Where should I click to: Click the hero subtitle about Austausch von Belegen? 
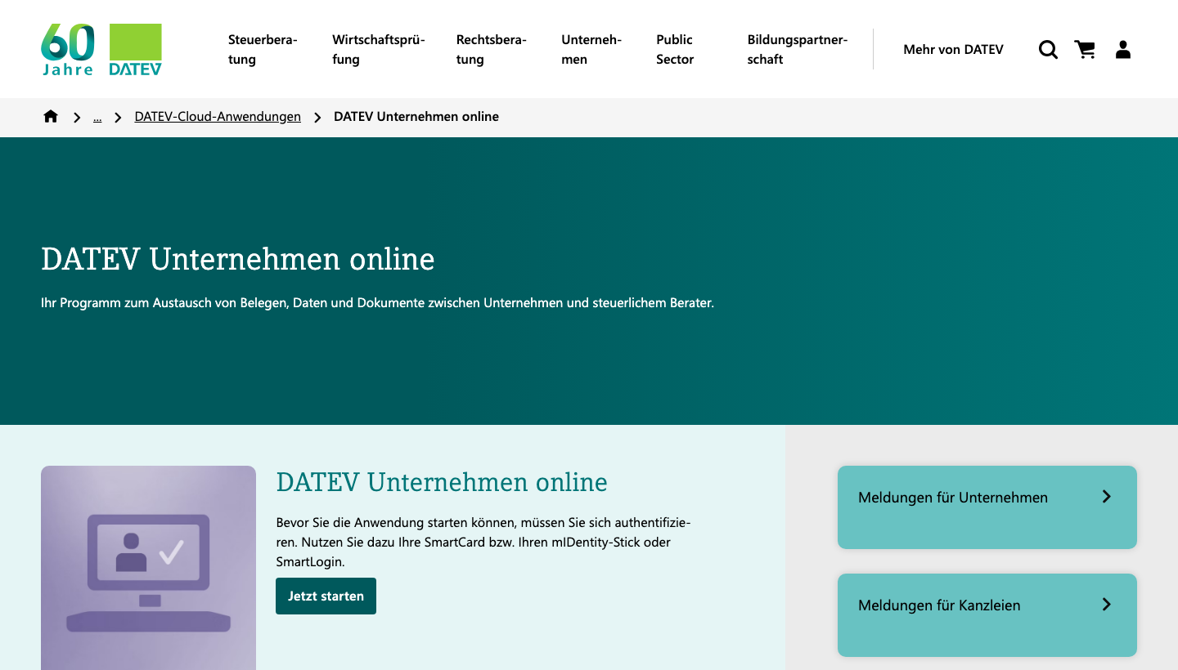[377, 303]
